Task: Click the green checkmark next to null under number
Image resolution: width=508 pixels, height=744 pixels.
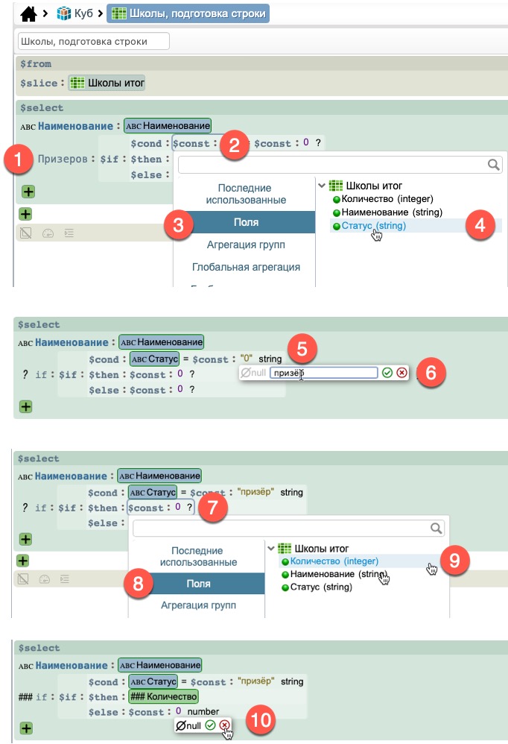Action: point(210,725)
